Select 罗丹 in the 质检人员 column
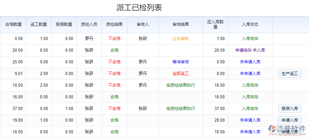Image resolution: width=309 pixels, height=139 pixels. (x=89, y=39)
